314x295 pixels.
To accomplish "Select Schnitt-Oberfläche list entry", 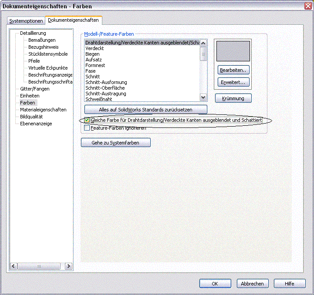I will point(142,88).
